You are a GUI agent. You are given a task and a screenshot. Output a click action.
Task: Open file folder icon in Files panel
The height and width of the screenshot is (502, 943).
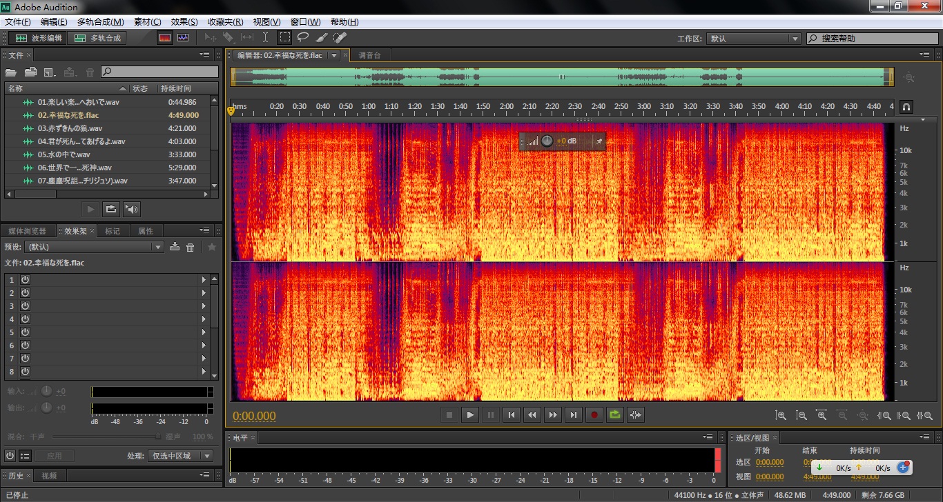click(x=11, y=72)
